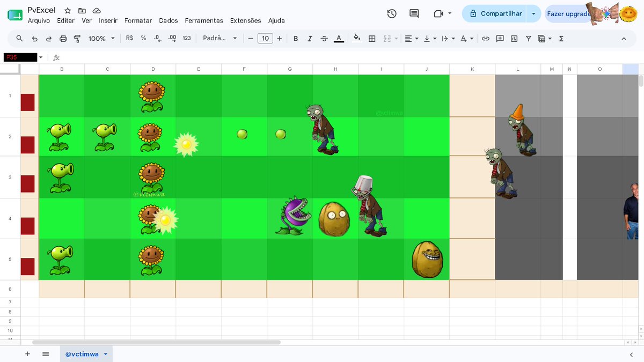Redo the last action
This screenshot has width=644, height=362.
[x=49, y=39]
